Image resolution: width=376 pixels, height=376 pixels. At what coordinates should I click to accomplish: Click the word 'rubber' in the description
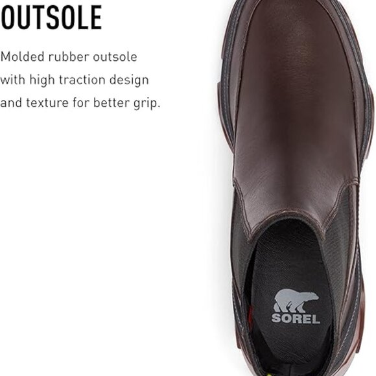(69, 57)
